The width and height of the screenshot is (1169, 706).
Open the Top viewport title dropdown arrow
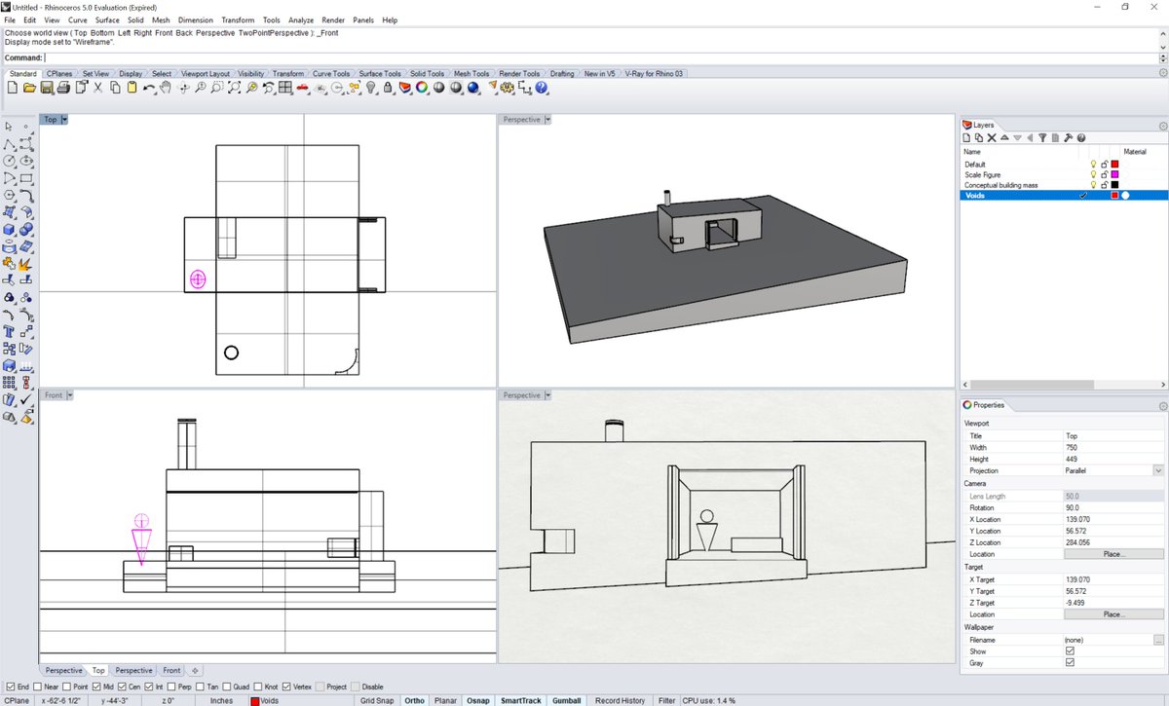tap(64, 120)
